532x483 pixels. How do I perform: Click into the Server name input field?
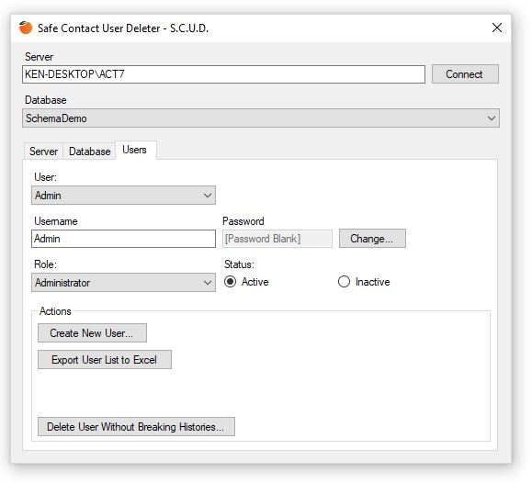point(223,74)
